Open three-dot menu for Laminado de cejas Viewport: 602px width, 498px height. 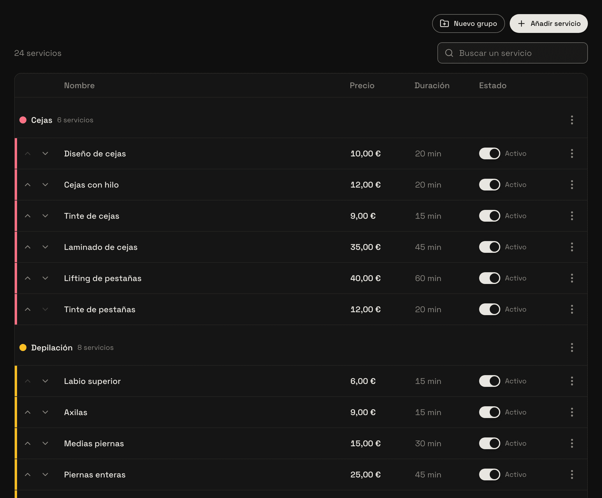(572, 247)
